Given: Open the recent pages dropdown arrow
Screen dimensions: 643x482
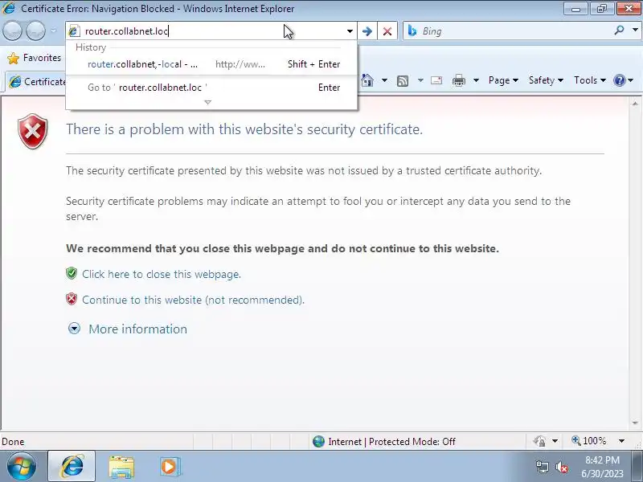Looking at the screenshot, I should (x=54, y=31).
